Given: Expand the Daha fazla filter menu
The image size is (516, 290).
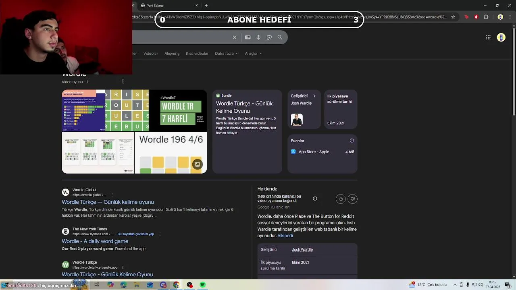Looking at the screenshot, I should click(x=226, y=53).
